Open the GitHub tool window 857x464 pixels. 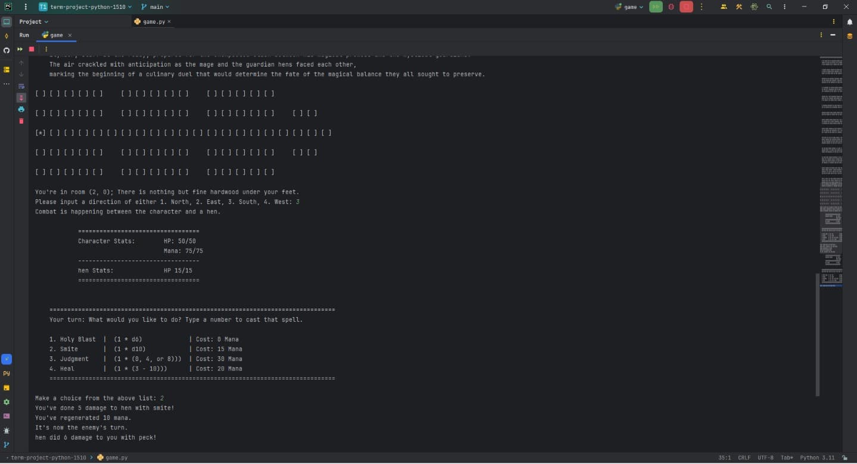7,51
